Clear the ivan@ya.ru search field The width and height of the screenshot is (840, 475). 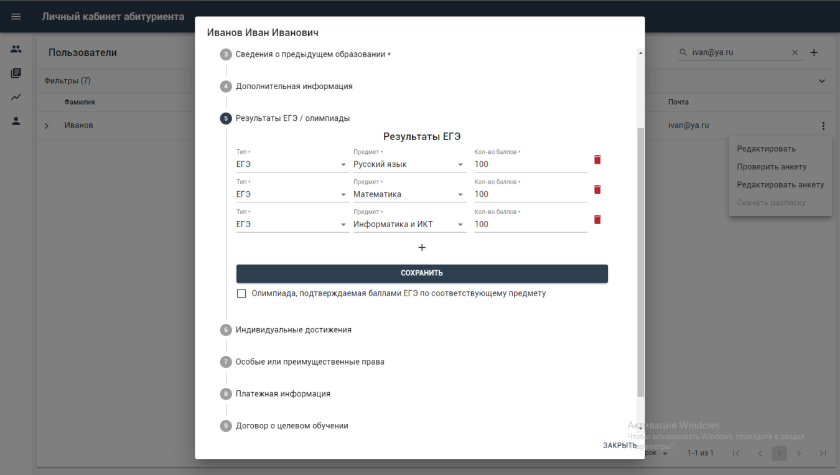[795, 53]
